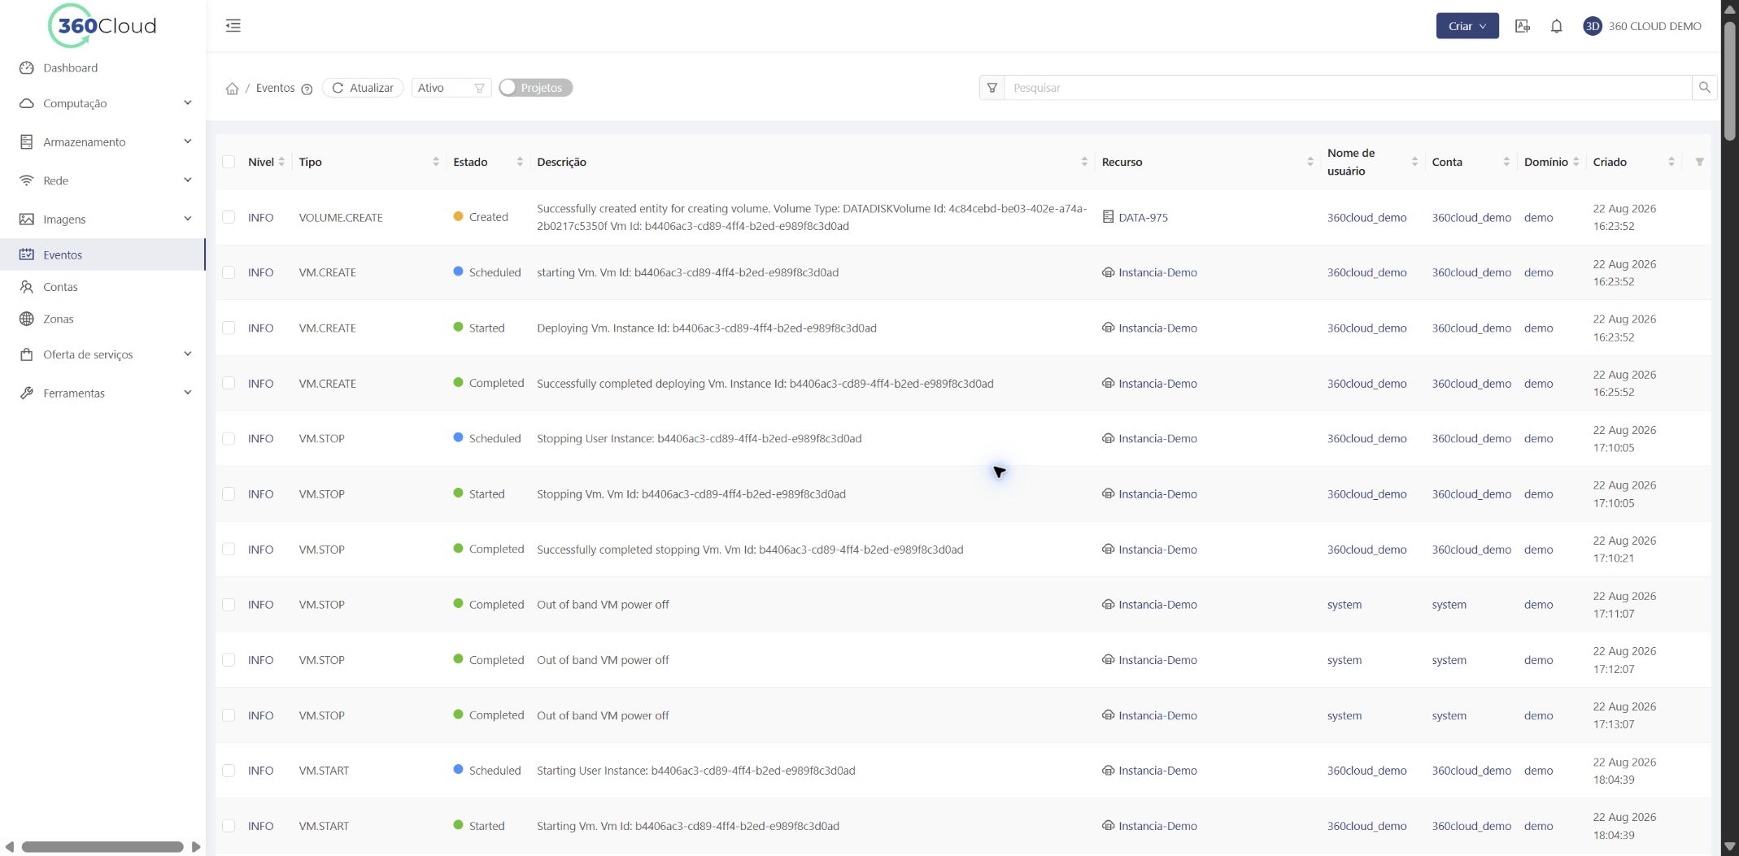The image size is (1739, 856).
Task: Focus the Pesquisar search field
Action: 1348,88
